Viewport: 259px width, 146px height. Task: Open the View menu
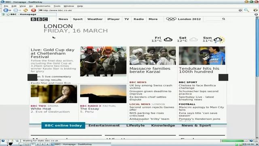tap(23, 6)
